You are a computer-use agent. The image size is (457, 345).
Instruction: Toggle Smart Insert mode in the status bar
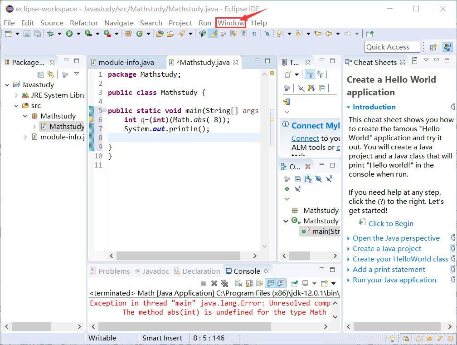point(162,338)
